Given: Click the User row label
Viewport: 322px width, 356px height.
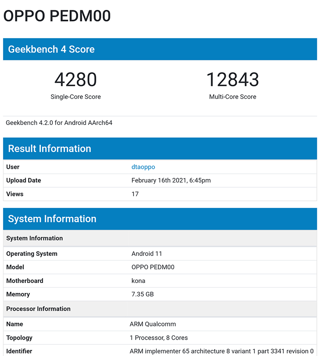Looking at the screenshot, I should (13, 167).
